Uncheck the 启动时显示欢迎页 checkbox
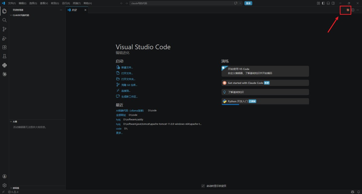Image resolution: width=362 pixels, height=194 pixels. click(203, 186)
